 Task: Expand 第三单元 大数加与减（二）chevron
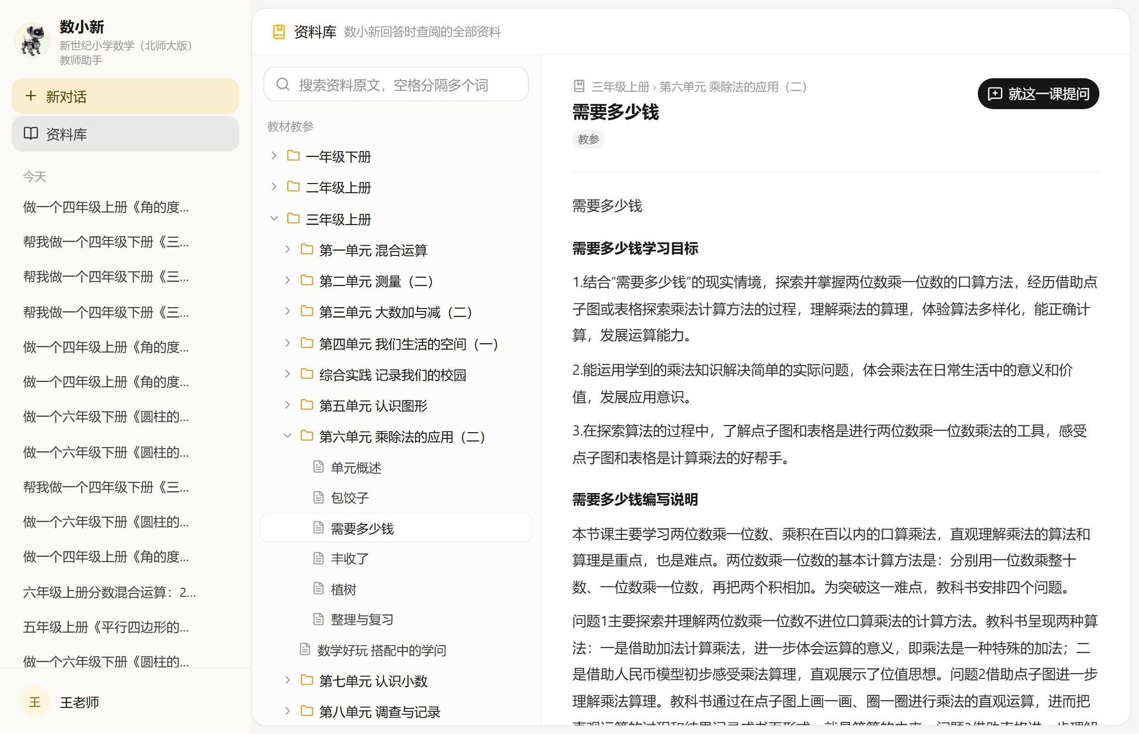pyautogui.click(x=288, y=311)
